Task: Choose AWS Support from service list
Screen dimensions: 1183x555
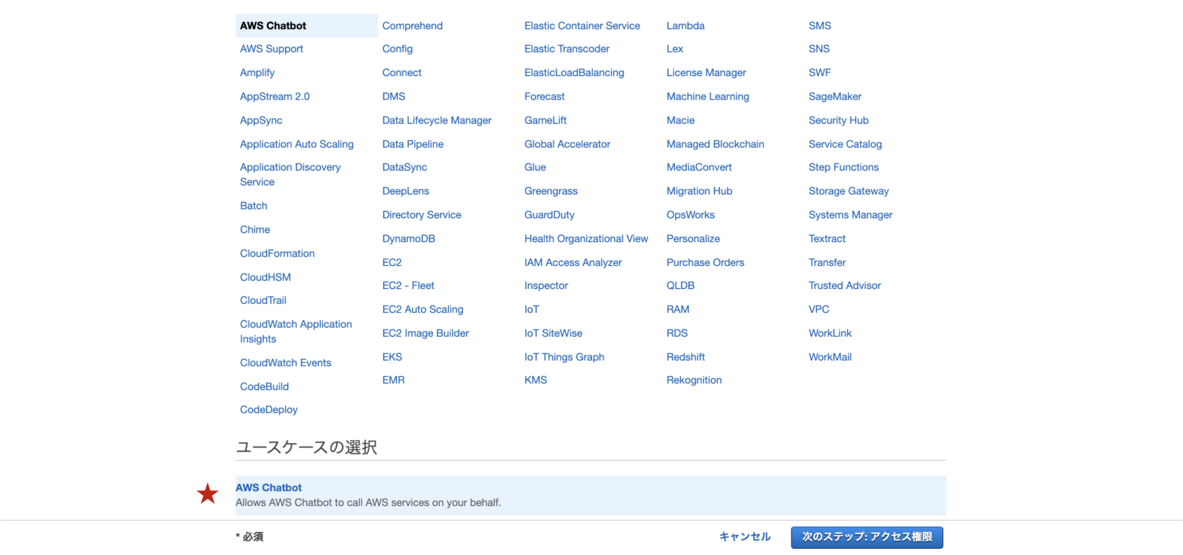Action: click(x=271, y=49)
